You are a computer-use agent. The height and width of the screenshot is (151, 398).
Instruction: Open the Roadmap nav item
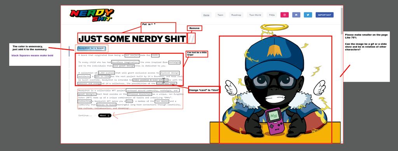(236, 15)
